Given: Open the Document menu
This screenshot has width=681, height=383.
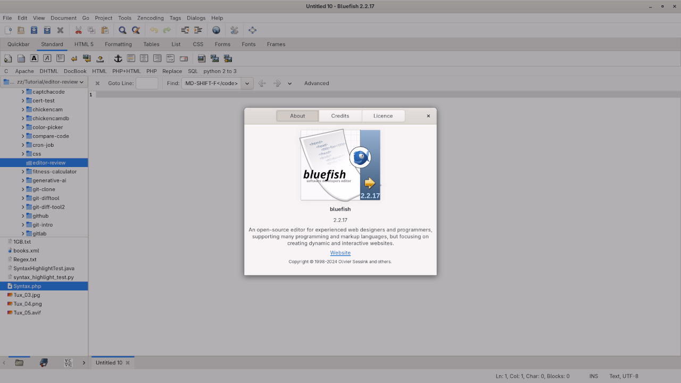Looking at the screenshot, I should (x=63, y=18).
